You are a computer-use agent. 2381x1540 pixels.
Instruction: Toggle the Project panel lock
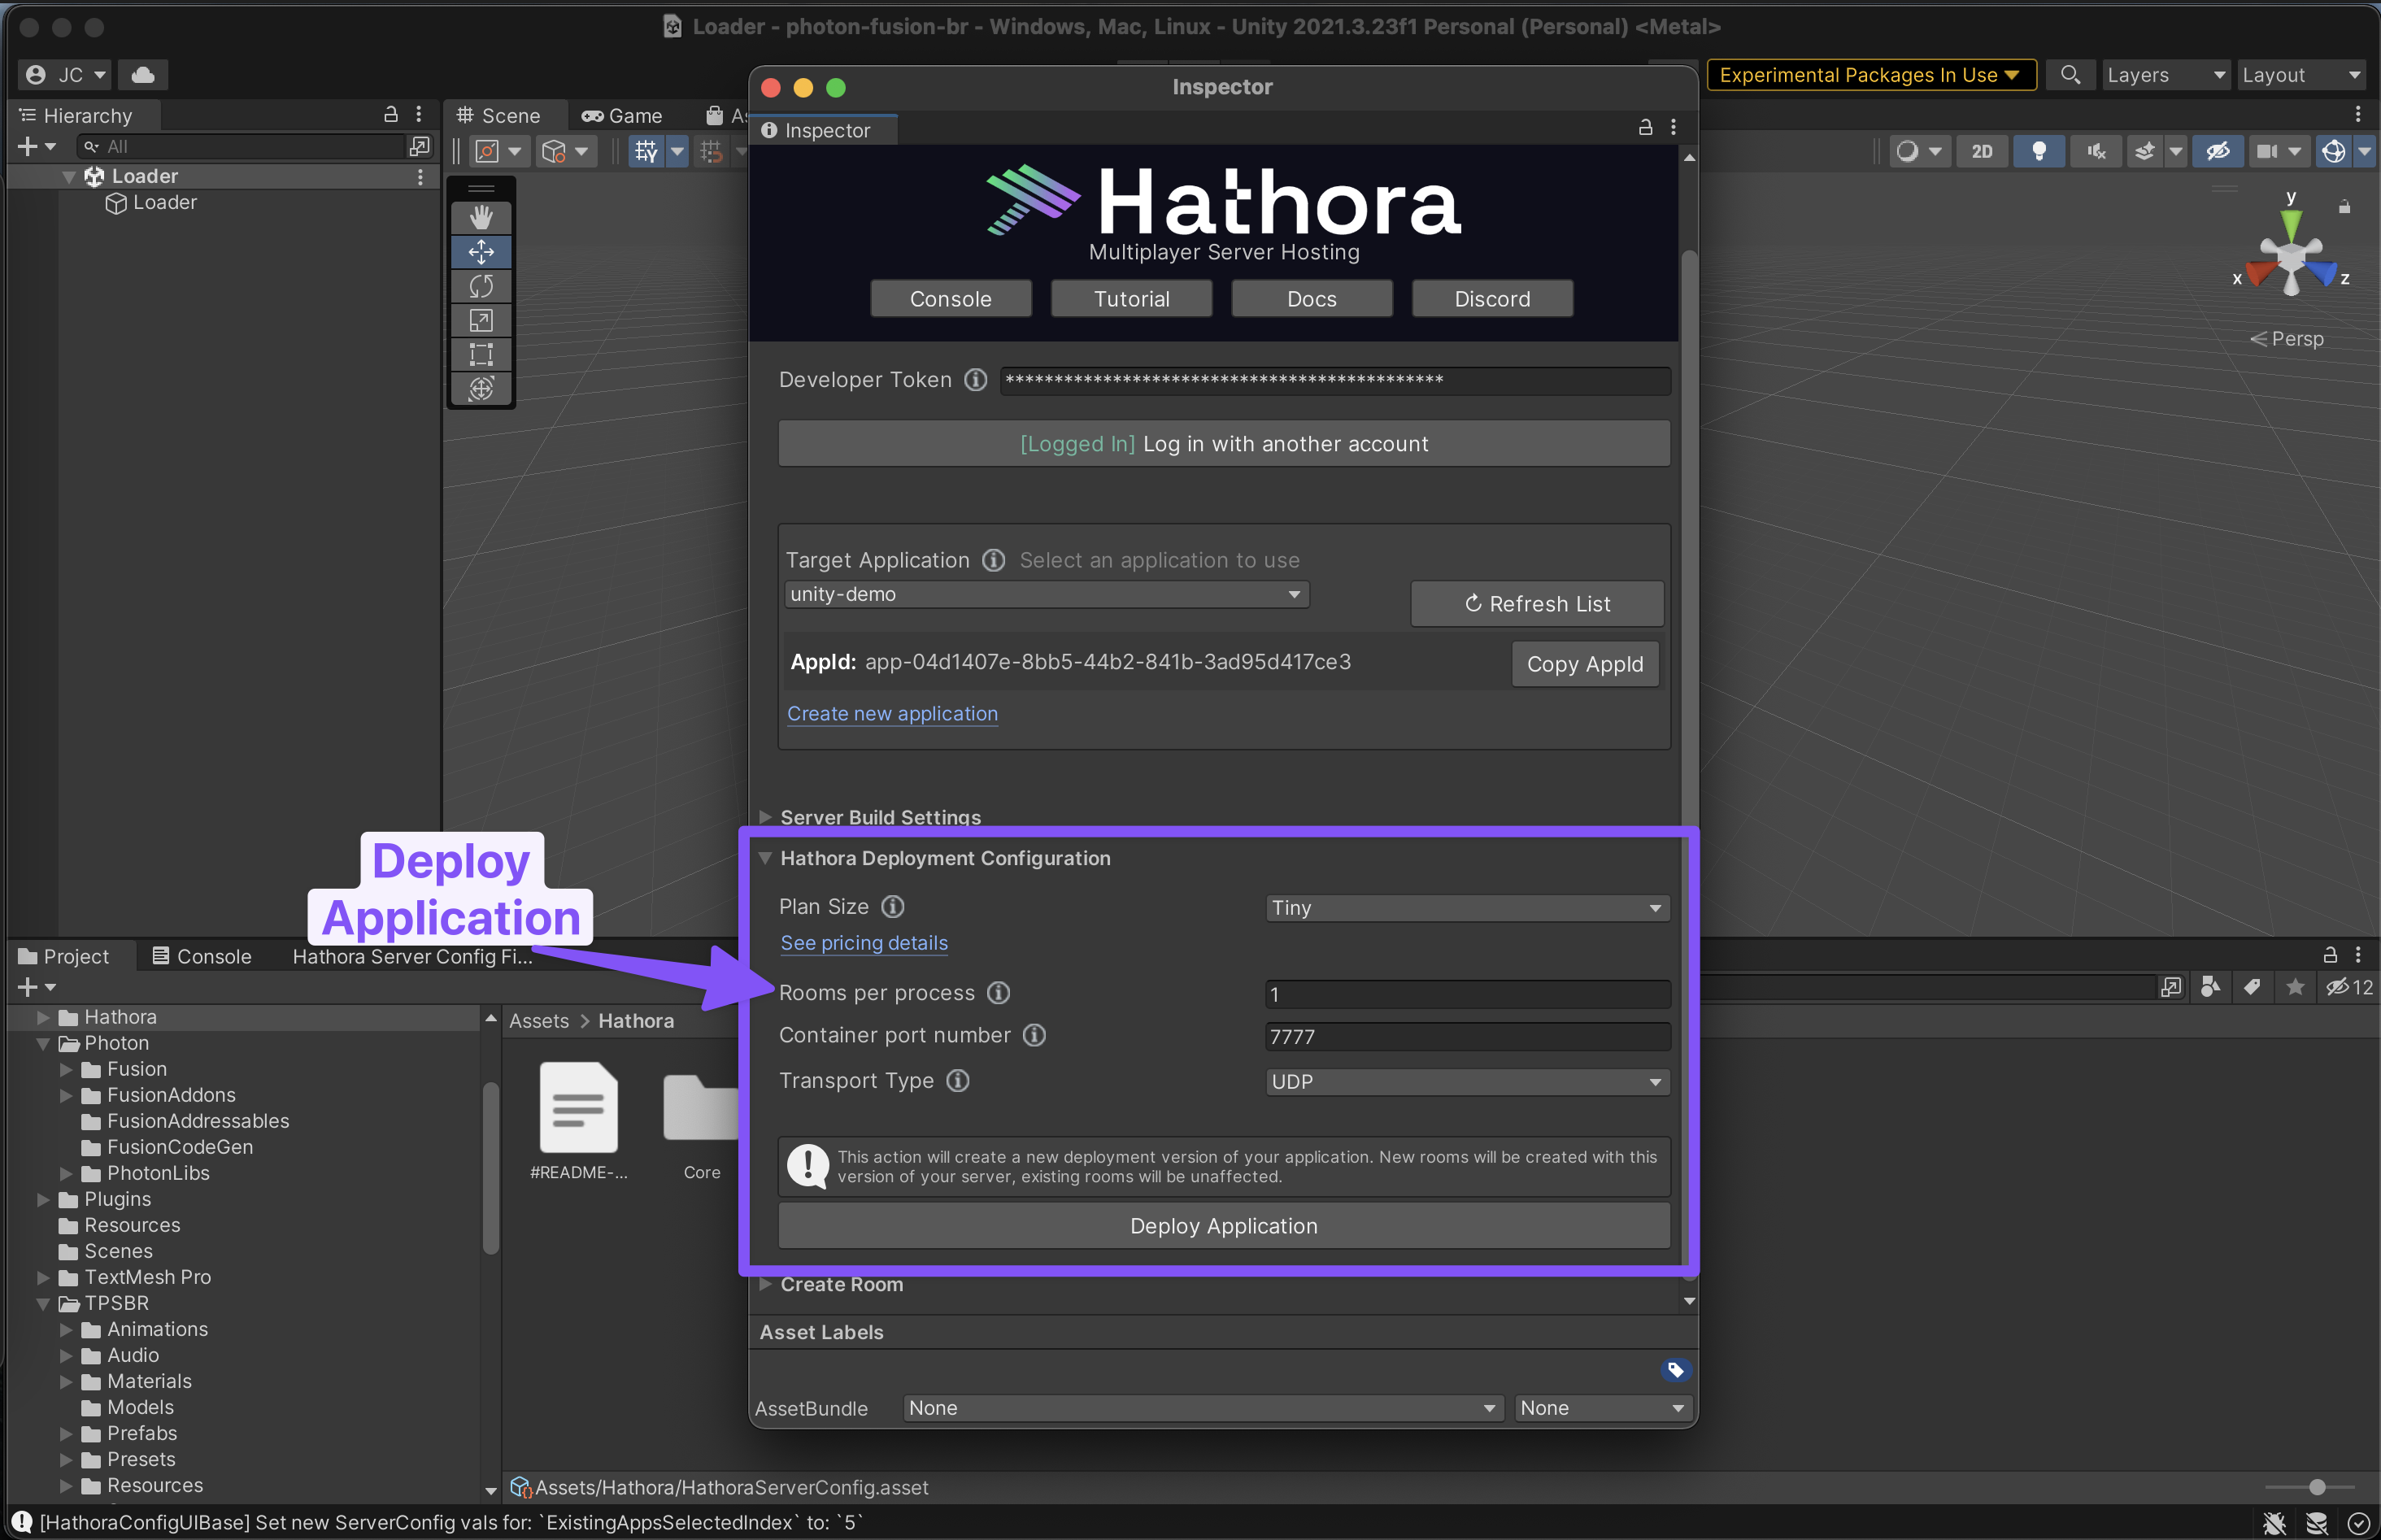click(x=2330, y=954)
